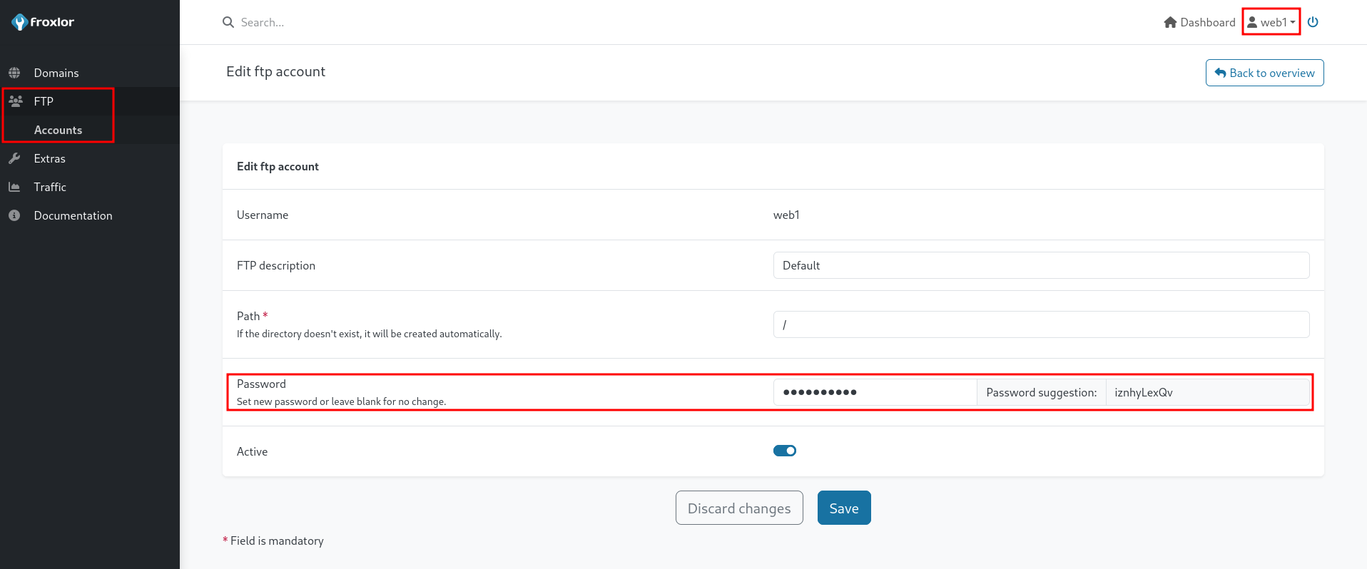This screenshot has width=1367, height=569.
Task: Click the power logout icon
Action: coord(1313,22)
